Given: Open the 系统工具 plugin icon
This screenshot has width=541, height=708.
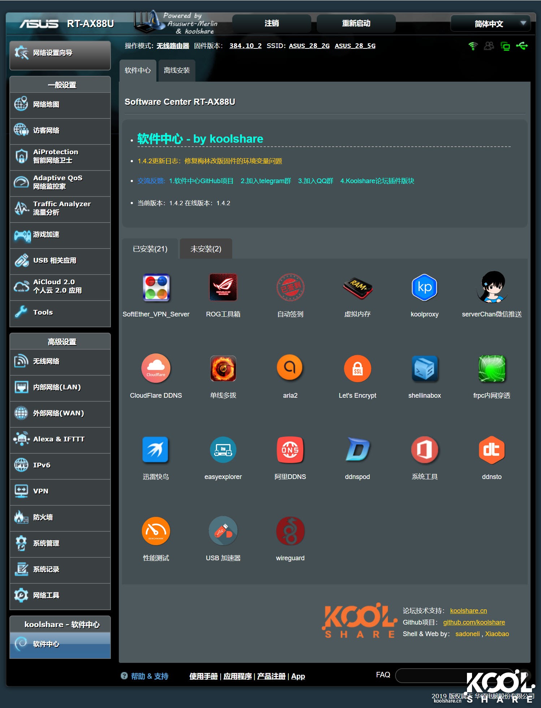Looking at the screenshot, I should [425, 450].
